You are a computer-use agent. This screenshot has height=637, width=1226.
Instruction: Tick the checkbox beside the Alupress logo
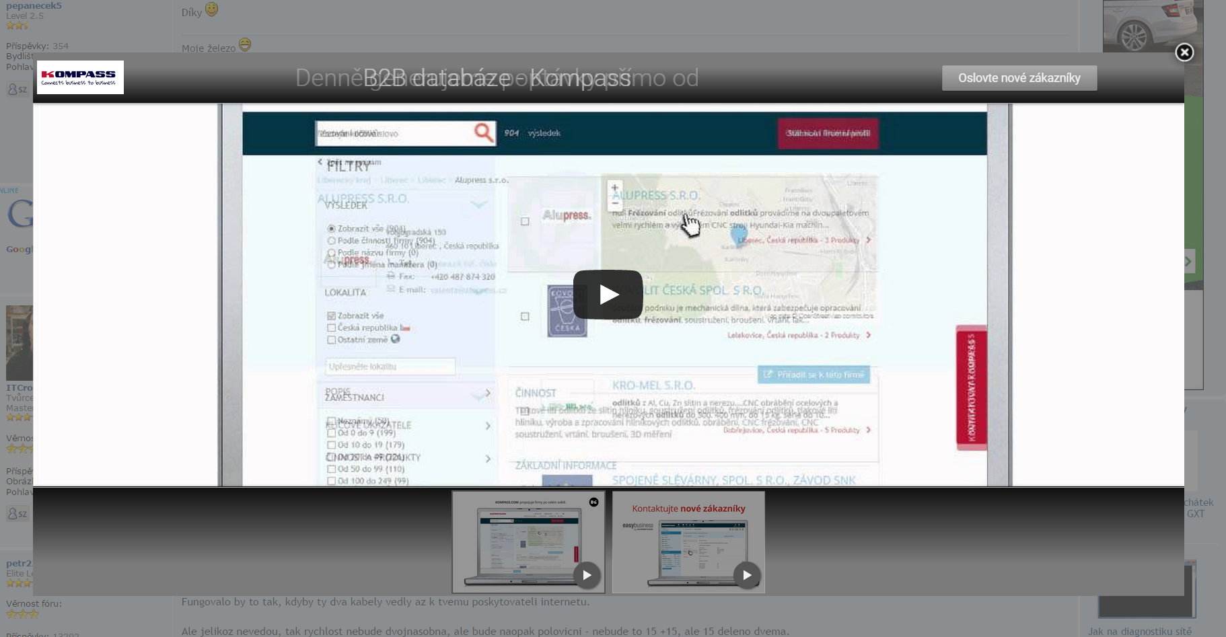point(525,221)
